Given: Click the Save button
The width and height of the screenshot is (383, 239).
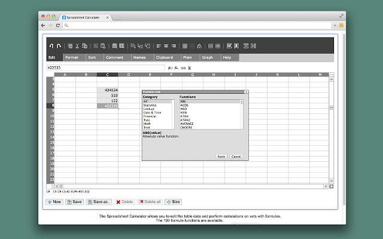Looking at the screenshot, I should point(74,202).
